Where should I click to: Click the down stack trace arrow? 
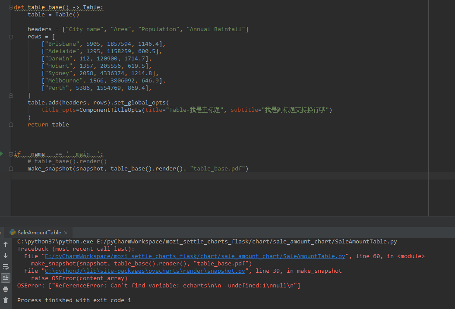[6, 255]
